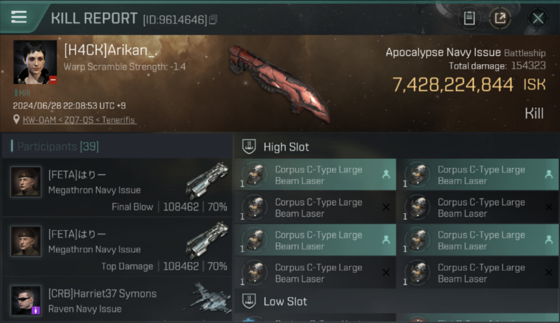Collapse the Low Slot section header
The width and height of the screenshot is (560, 323).
click(x=397, y=301)
